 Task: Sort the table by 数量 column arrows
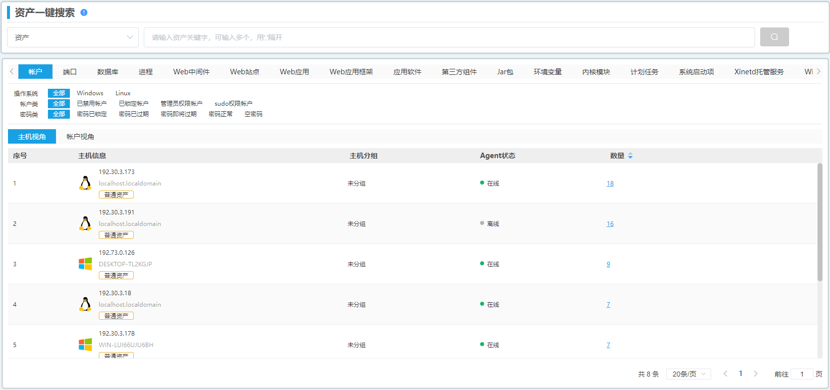[x=630, y=156]
